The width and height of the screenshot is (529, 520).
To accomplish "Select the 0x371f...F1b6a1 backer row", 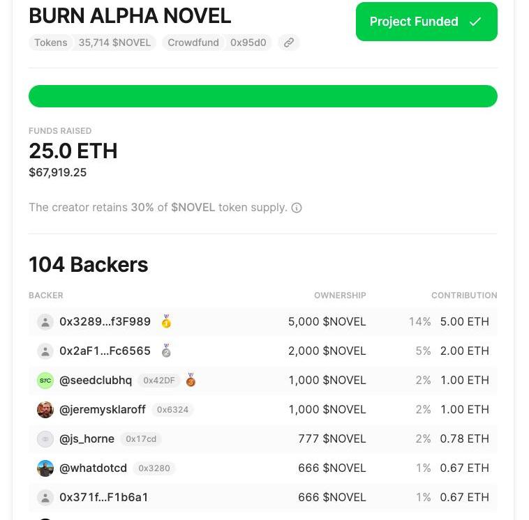I will click(262, 497).
